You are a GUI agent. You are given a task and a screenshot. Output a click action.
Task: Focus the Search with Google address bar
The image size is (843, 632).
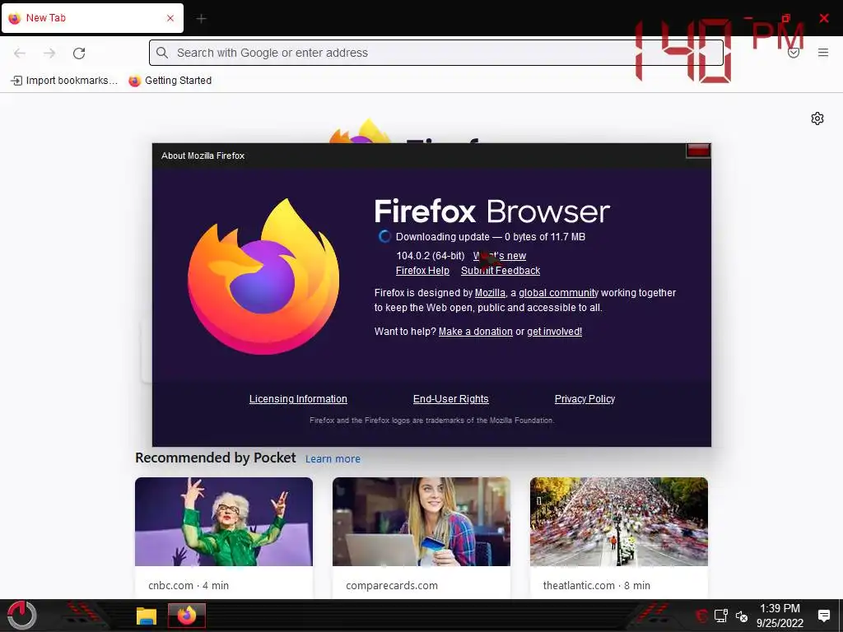click(436, 53)
